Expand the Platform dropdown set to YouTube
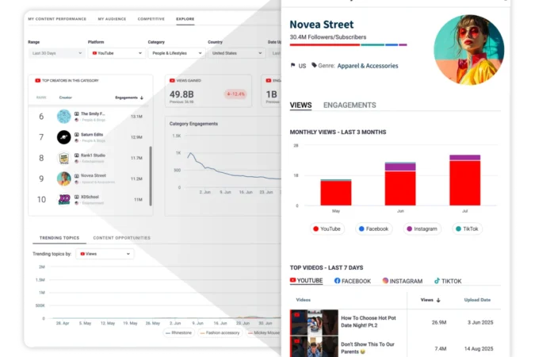 pos(117,53)
